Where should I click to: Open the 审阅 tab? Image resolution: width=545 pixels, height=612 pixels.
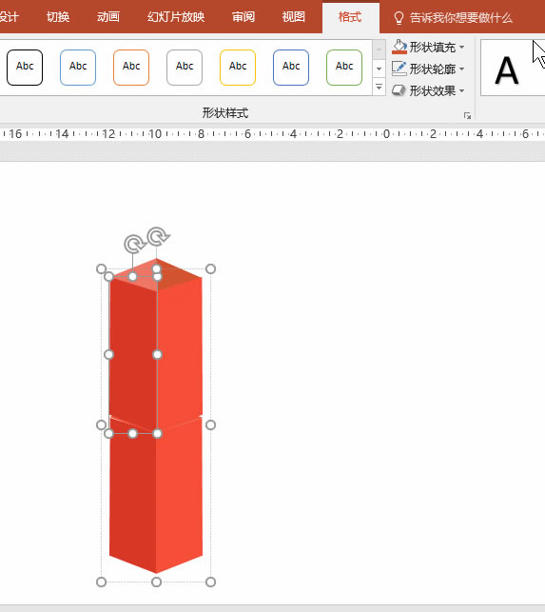(243, 17)
